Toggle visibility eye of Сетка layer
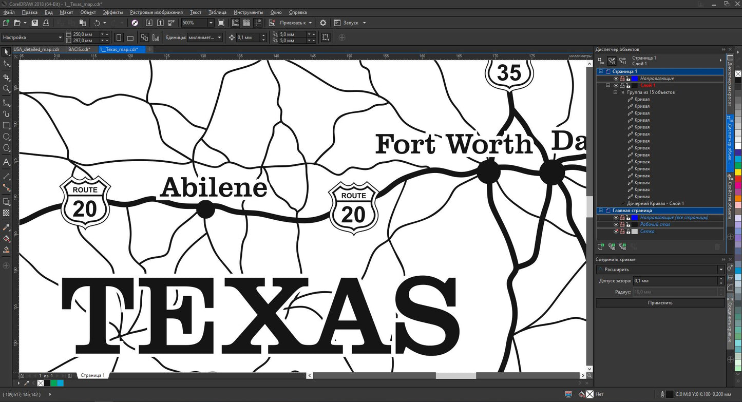Viewport: 742px width, 402px height. click(616, 232)
